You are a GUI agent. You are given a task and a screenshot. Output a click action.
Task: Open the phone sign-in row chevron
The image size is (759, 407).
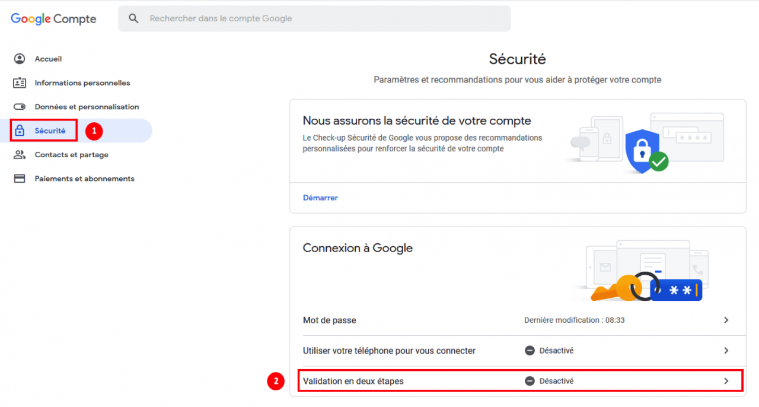coord(726,351)
